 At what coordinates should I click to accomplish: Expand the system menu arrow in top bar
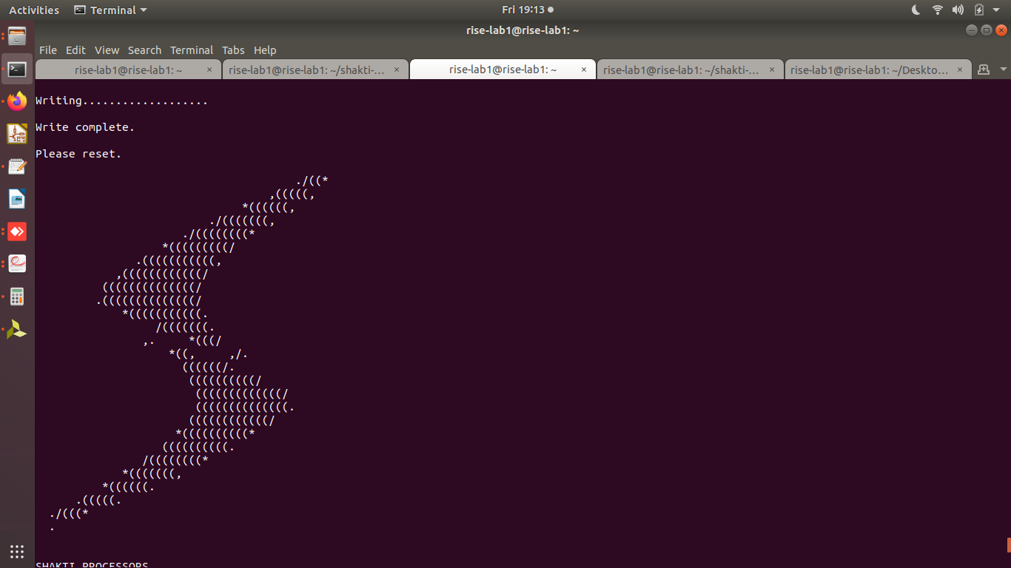[997, 10]
